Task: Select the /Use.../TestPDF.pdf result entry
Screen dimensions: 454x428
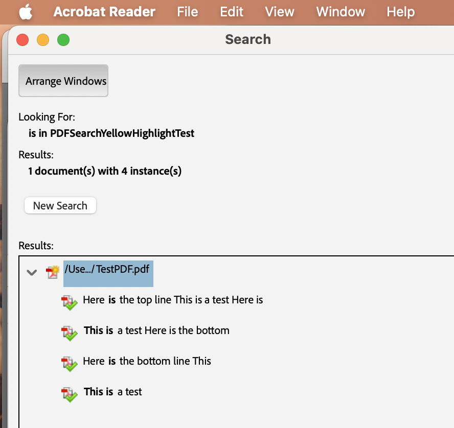Action: pyautogui.click(x=108, y=274)
